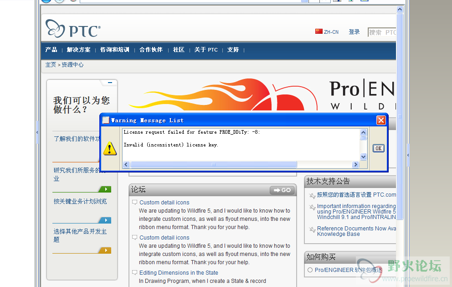Click the green arrow tab below 研究我们所服务
Viewport: 452px width, 287px height.
(105, 189)
